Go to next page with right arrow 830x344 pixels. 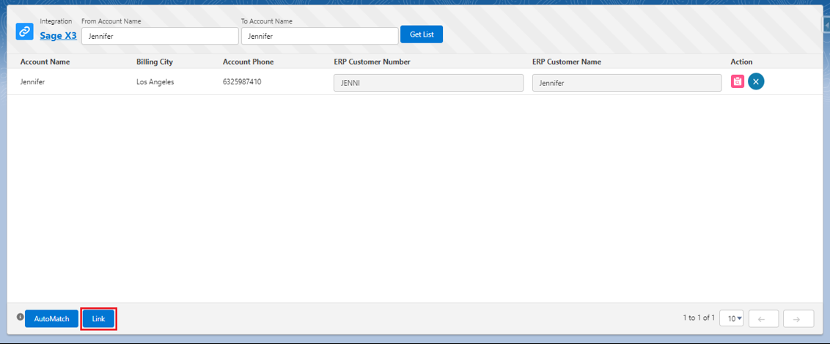point(798,318)
